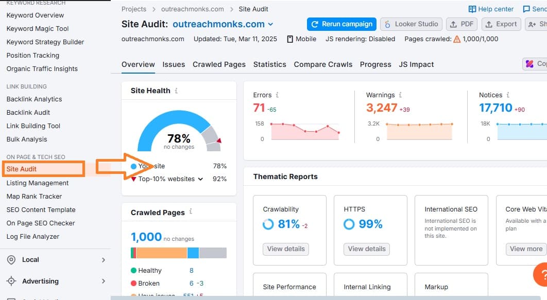This screenshot has height=300, width=547.
Task: Click outreachmonks.com in the breadcrumb
Action: (193, 9)
